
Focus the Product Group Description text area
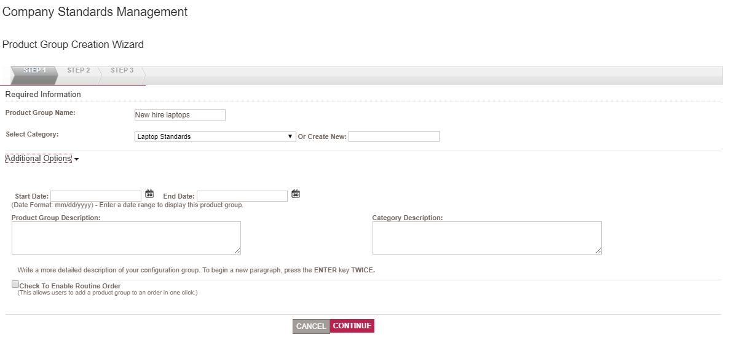[126, 238]
